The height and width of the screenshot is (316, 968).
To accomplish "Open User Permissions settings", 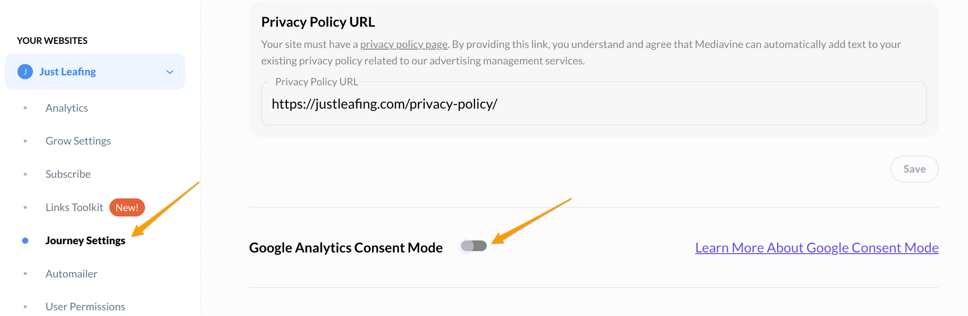I will 85,306.
